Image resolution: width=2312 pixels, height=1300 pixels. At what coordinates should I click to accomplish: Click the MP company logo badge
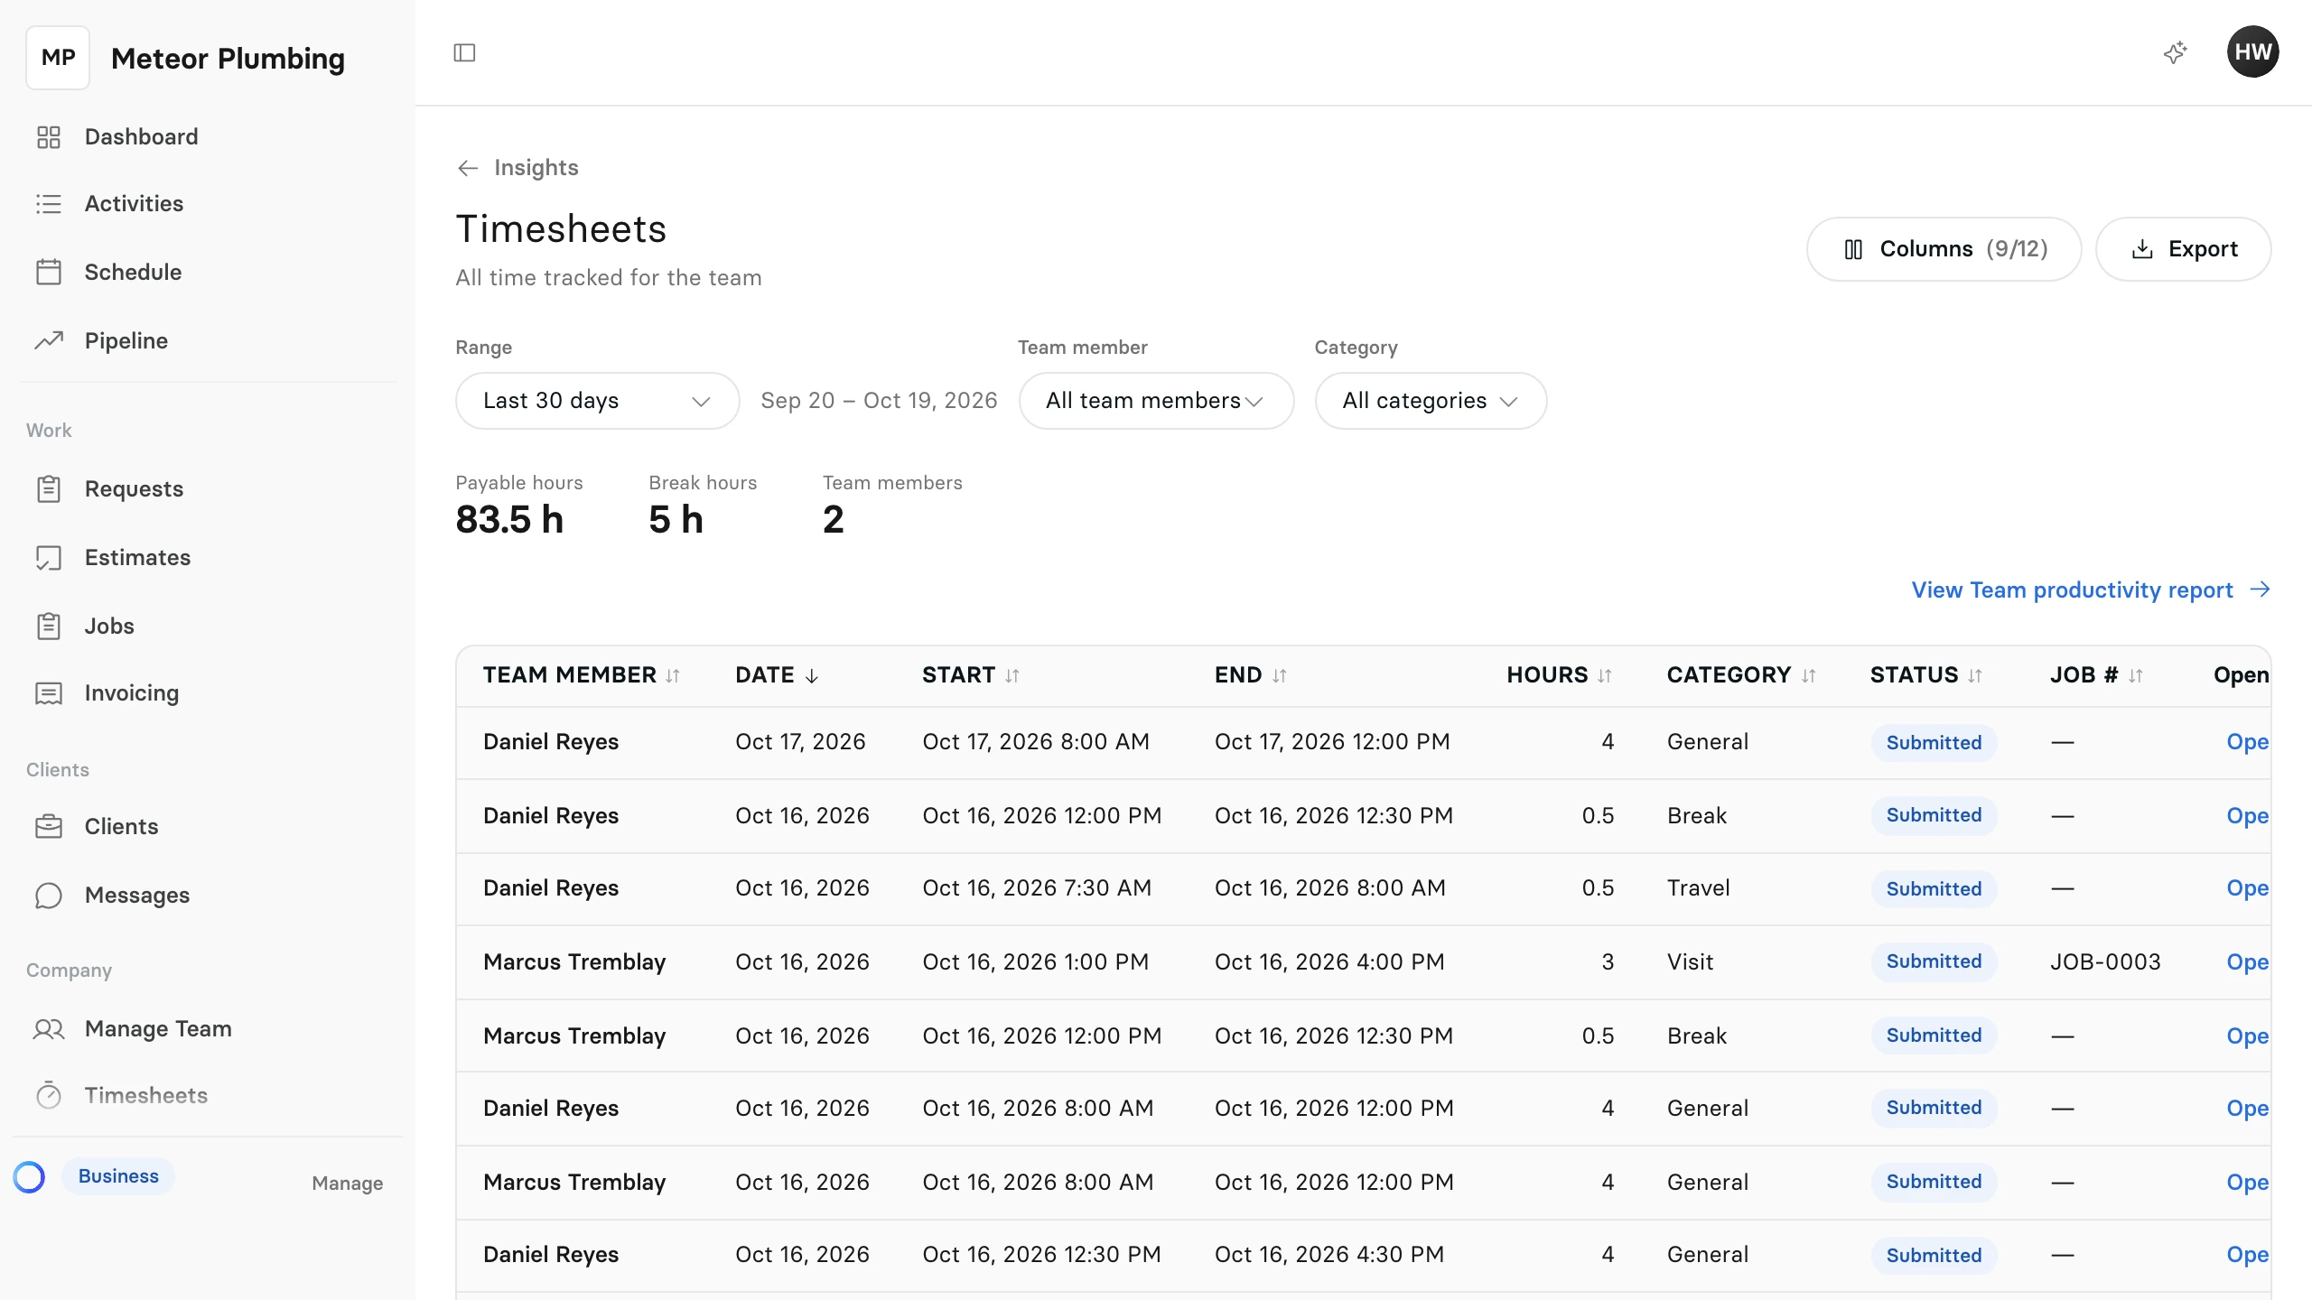pos(58,58)
